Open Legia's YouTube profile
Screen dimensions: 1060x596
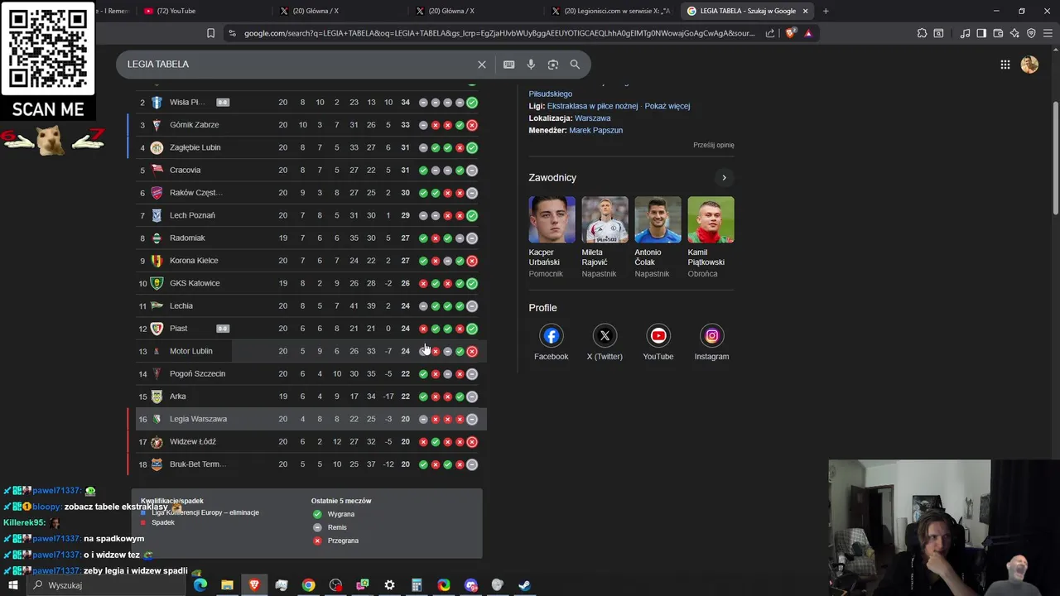coord(658,342)
